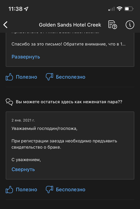Tap the status bar clock showing 11:38
The height and width of the screenshot is (209, 140).
pos(15,9)
